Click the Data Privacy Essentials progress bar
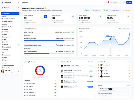The height and width of the screenshot is (100, 134). [x=49, y=40]
